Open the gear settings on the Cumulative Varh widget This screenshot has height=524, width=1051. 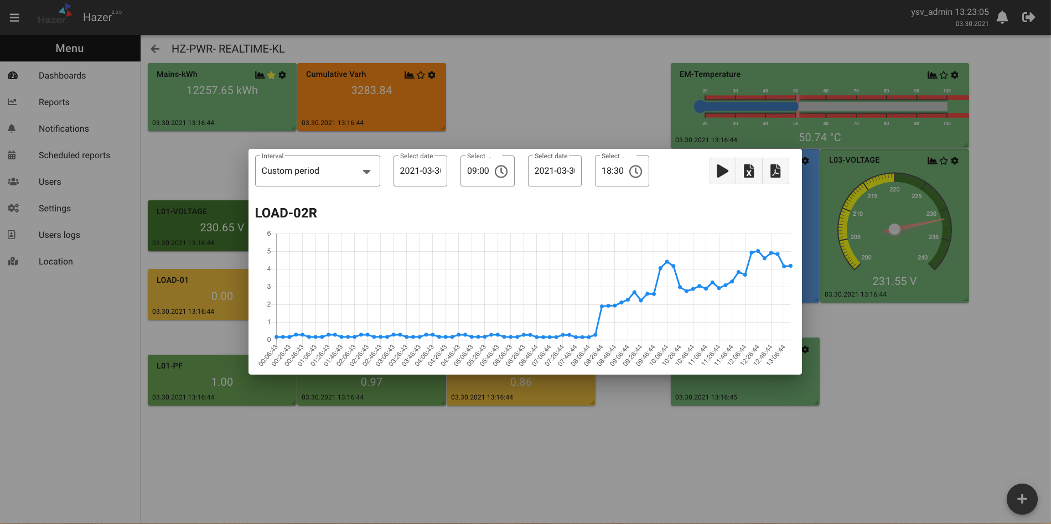pos(432,75)
